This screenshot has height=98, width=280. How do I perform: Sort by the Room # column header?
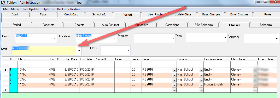(x=56, y=59)
